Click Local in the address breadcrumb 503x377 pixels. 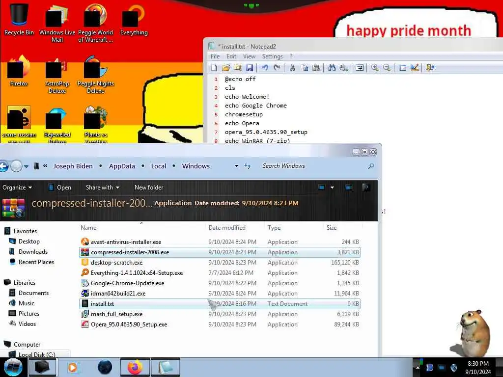(x=159, y=166)
